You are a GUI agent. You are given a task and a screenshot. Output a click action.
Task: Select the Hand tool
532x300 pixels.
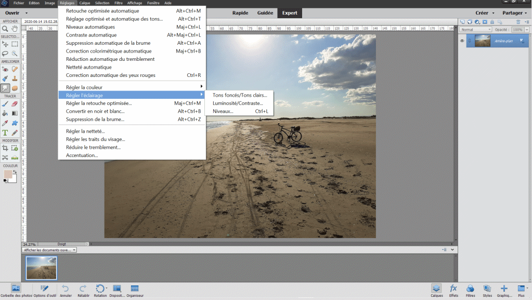[15, 29]
